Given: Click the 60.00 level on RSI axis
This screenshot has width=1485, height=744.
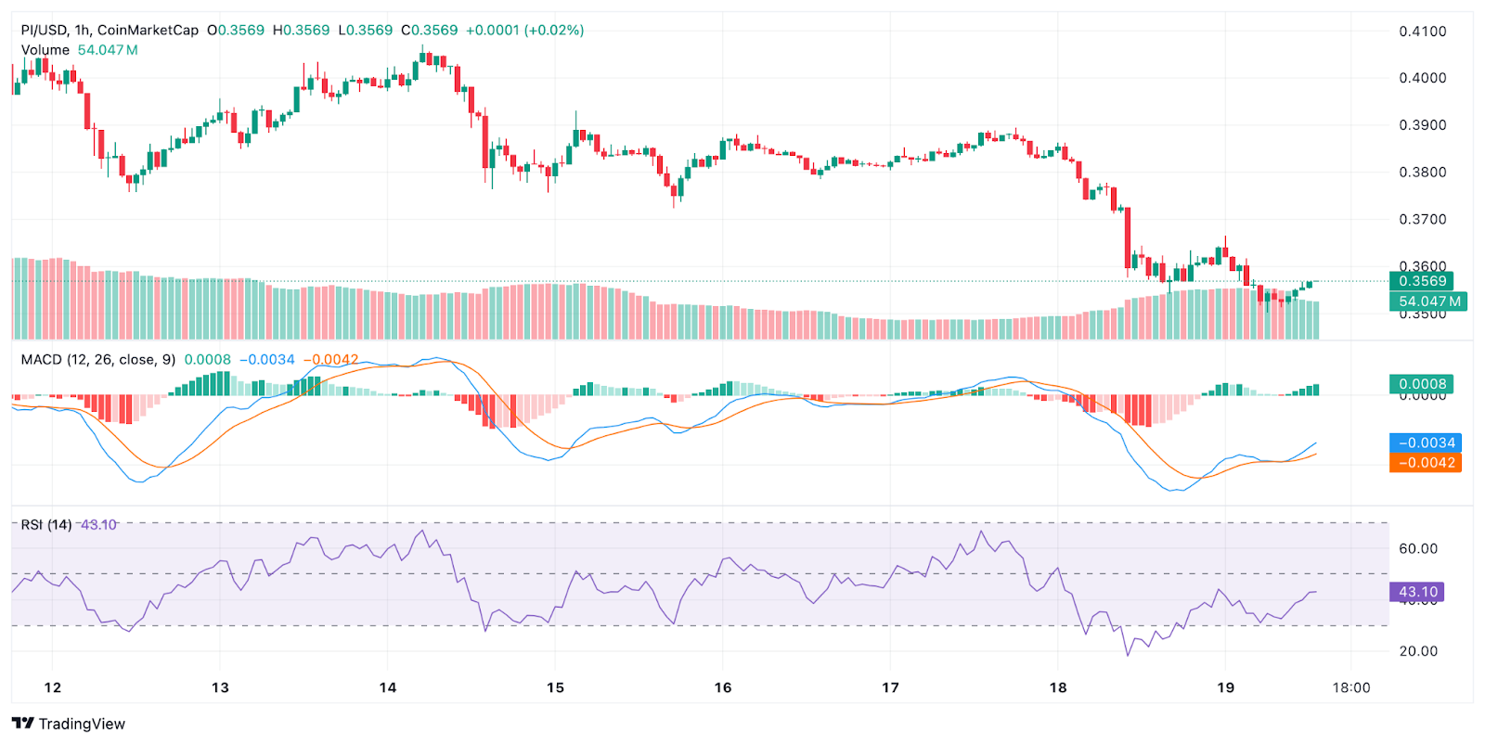Looking at the screenshot, I should click(x=1417, y=548).
